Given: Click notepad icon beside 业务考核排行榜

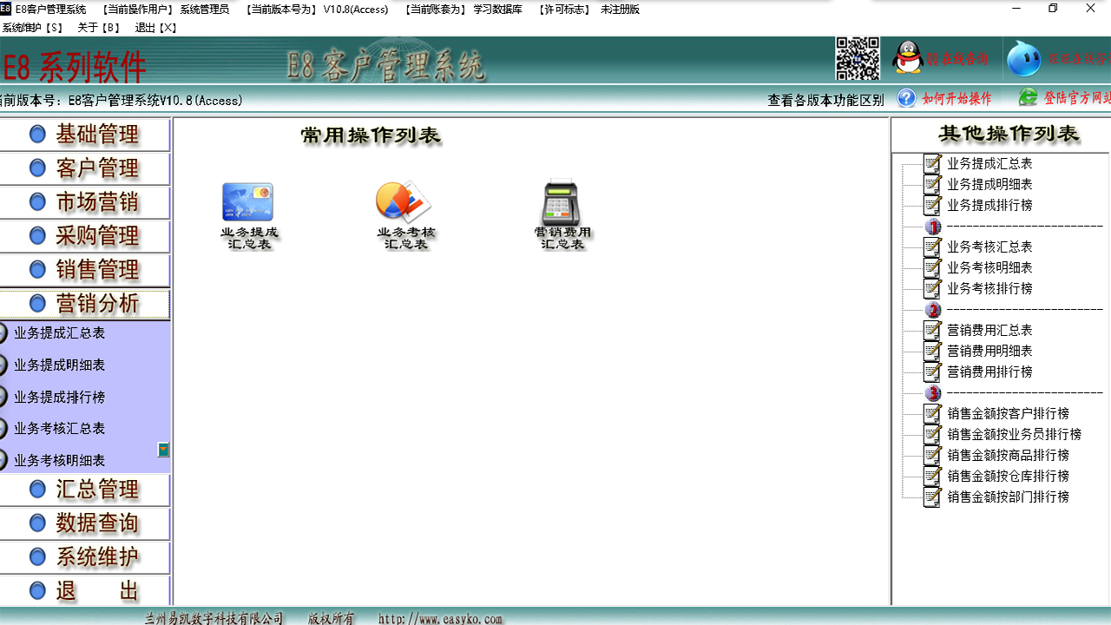Looking at the screenshot, I should 932,288.
